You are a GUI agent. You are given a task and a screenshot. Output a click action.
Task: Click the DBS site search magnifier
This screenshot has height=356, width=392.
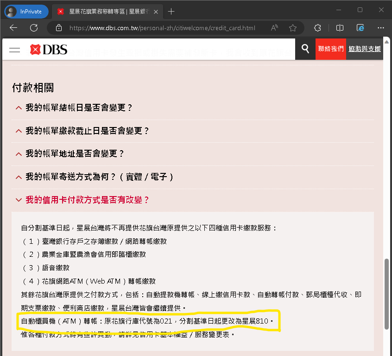[305, 49]
